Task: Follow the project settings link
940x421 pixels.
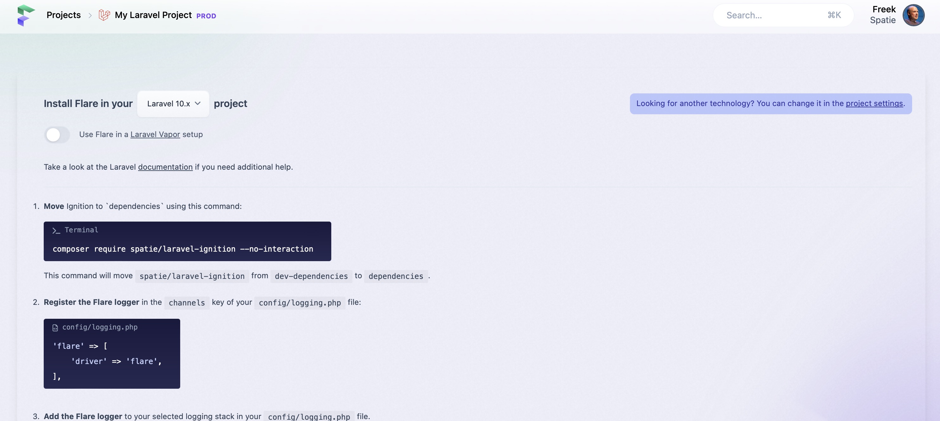Action: [x=874, y=103]
